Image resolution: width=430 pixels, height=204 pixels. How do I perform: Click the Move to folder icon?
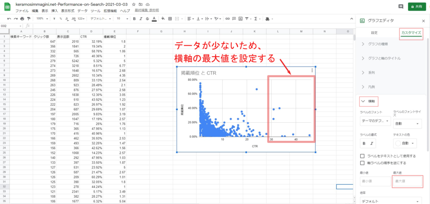click(141, 5)
